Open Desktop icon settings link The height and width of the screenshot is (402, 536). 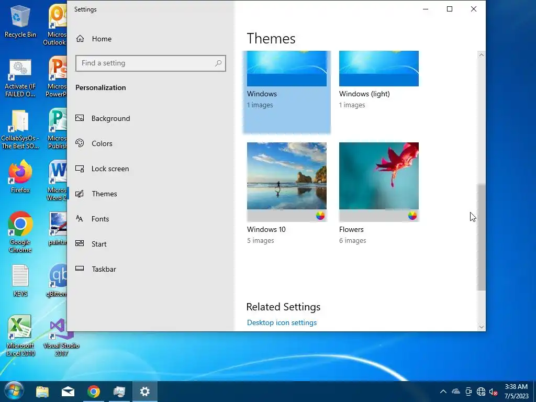click(x=282, y=322)
